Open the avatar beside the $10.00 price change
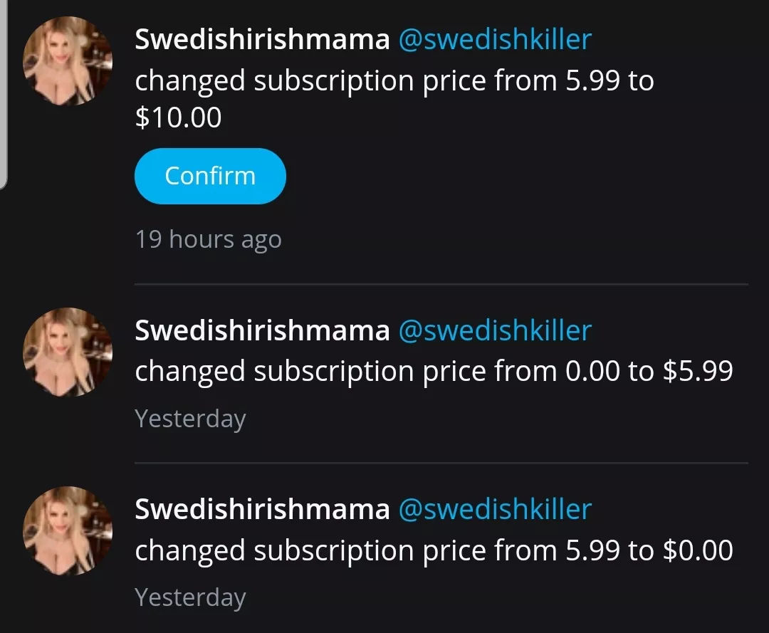769x633 pixels. coord(68,61)
